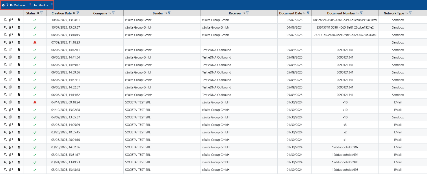Click the Monitor screen icon in the navigation bar
The height and width of the screenshot is (174, 427).
(36, 5)
